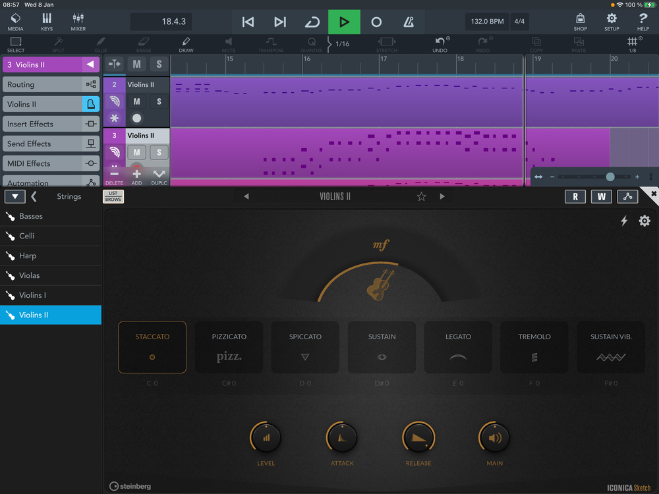Screen dimensions: 659x494
Task: Expand the Send Effects section
Action: 51,144
